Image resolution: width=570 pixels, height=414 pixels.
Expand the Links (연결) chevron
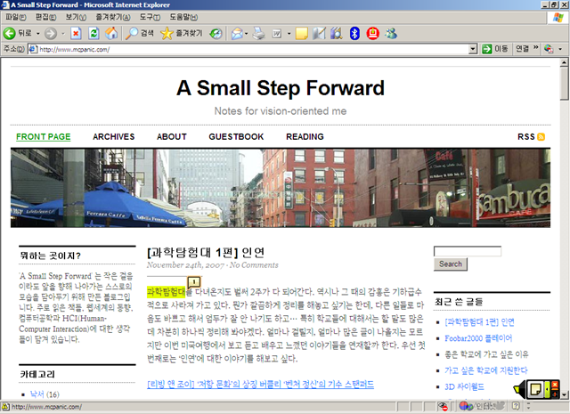pyautogui.click(x=536, y=47)
